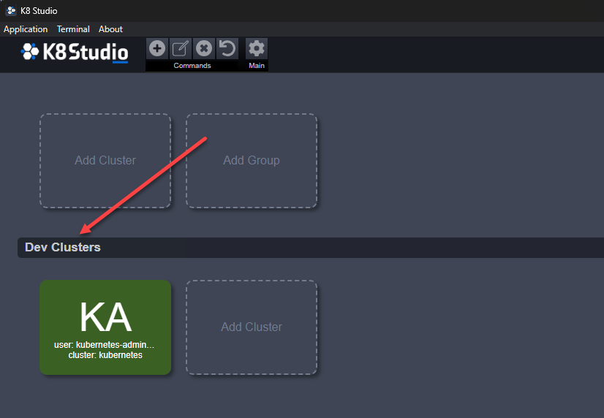
Task: Click the top Add Cluster tile
Action: tap(105, 161)
